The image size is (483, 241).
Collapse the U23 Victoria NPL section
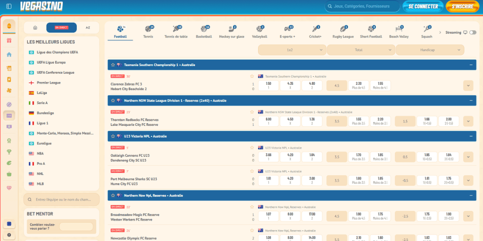pyautogui.click(x=471, y=136)
